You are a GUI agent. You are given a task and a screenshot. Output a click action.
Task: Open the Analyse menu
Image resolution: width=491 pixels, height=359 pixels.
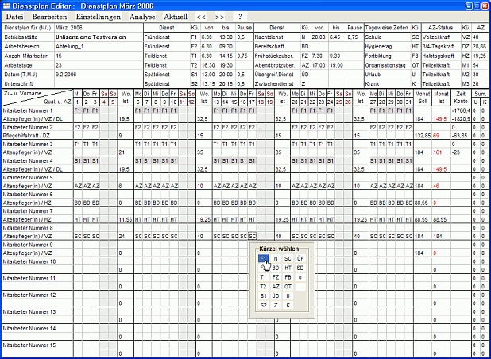click(x=142, y=16)
